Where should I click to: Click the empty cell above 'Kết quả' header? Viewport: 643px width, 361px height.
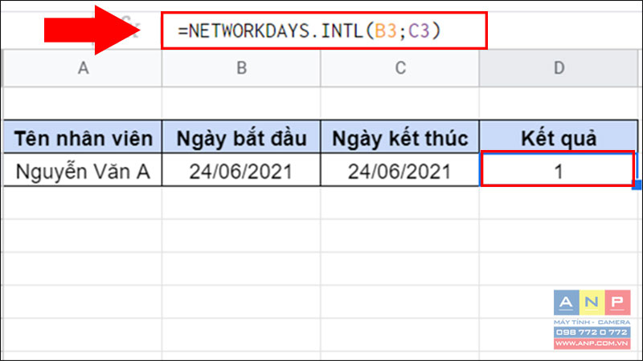559,103
